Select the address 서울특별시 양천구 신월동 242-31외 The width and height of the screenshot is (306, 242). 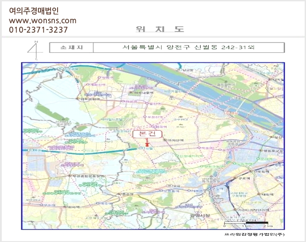pos(189,47)
